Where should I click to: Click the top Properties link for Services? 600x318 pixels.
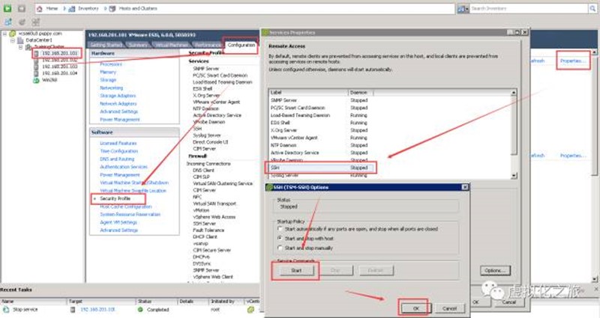coord(573,61)
